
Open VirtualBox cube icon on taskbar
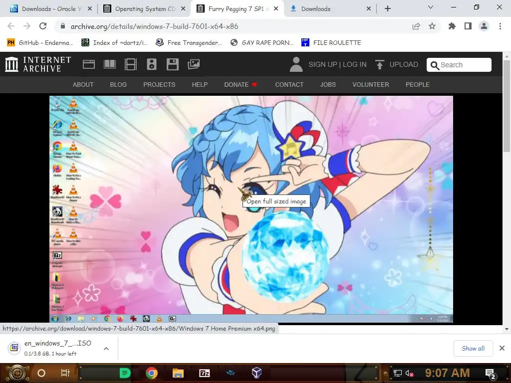pyautogui.click(x=256, y=373)
